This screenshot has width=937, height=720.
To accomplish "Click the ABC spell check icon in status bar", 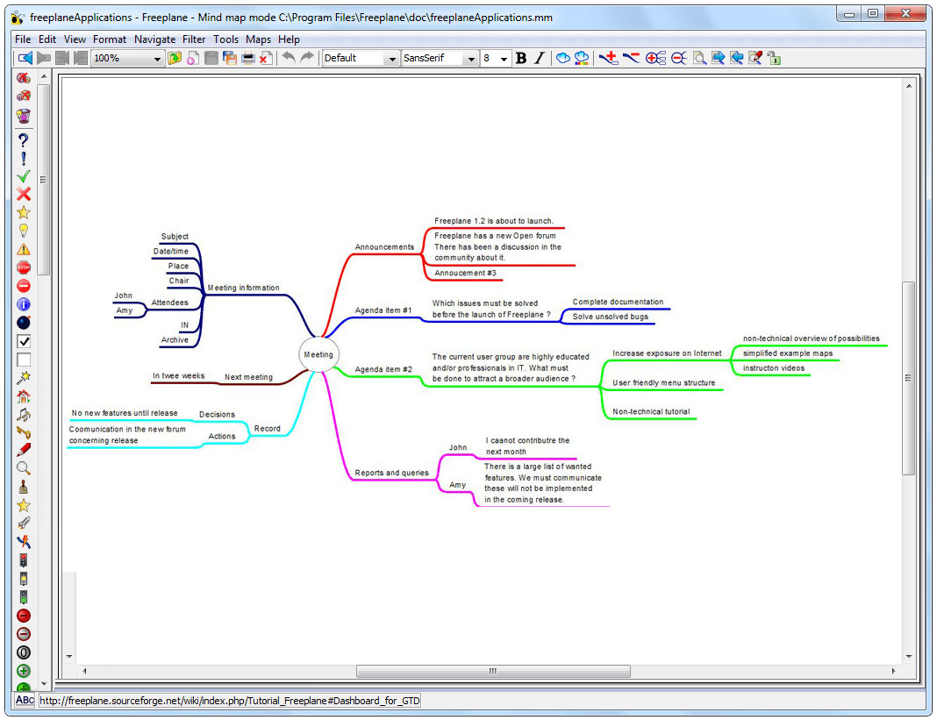I will [x=25, y=700].
